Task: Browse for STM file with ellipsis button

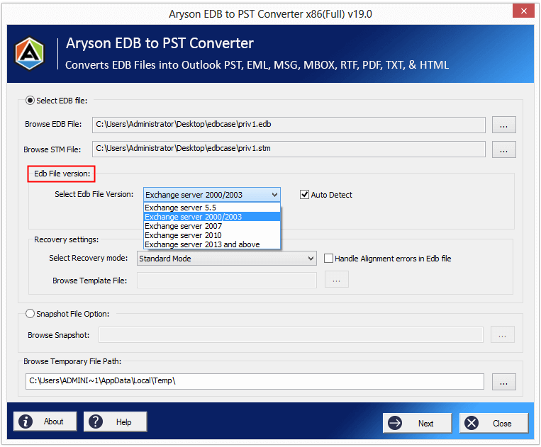Action: (503, 149)
